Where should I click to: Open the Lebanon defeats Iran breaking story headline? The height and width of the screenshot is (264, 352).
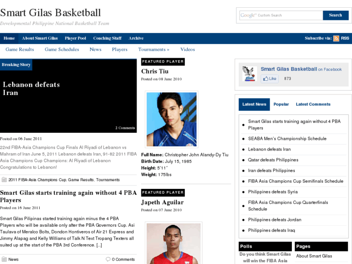click(x=31, y=89)
